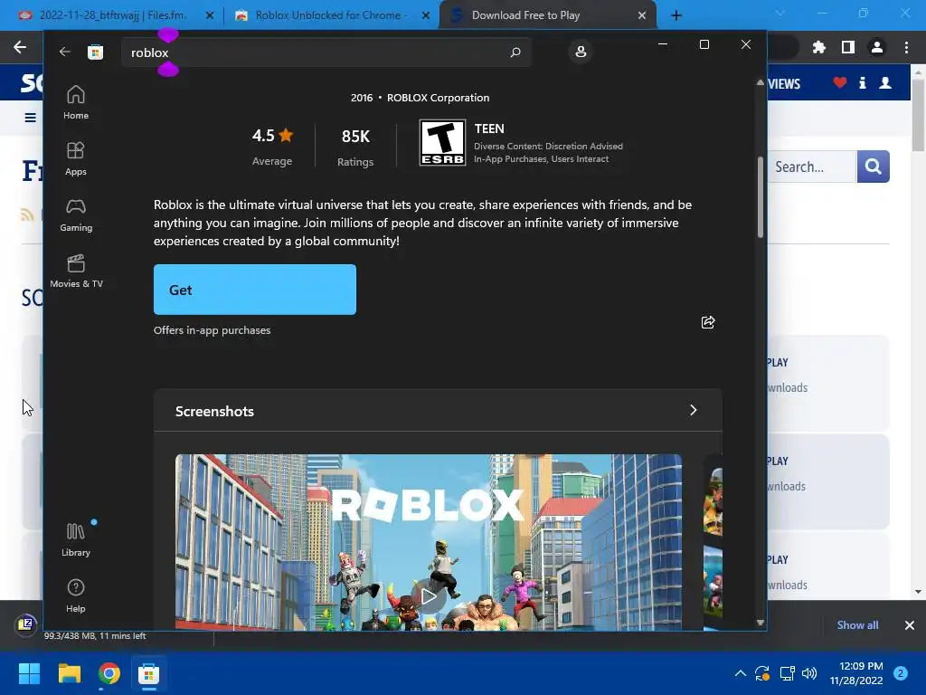Image resolution: width=926 pixels, height=695 pixels.
Task: Close the Roblox Unblocked Chrome tab
Action: click(425, 16)
